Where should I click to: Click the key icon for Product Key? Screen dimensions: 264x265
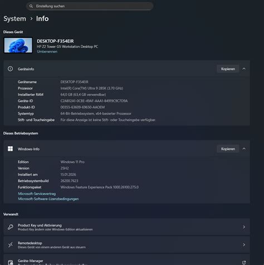click(11, 227)
